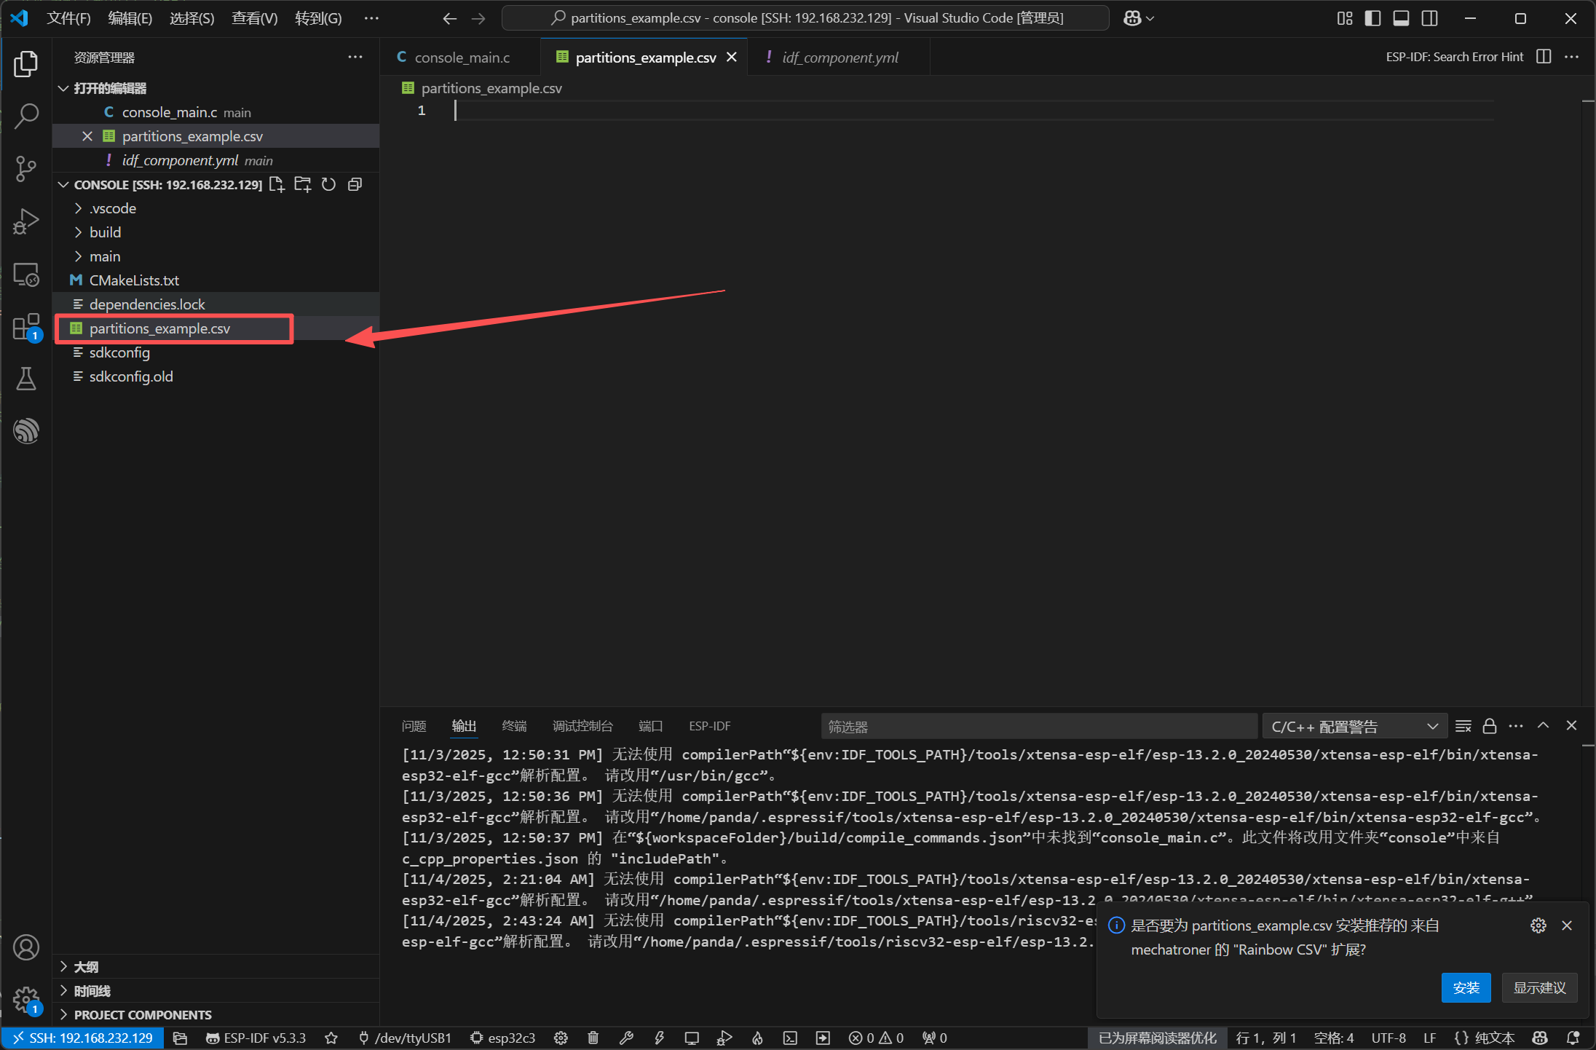Click the delete full clean trash icon
Screen dimensions: 1596x1050
593,1038
